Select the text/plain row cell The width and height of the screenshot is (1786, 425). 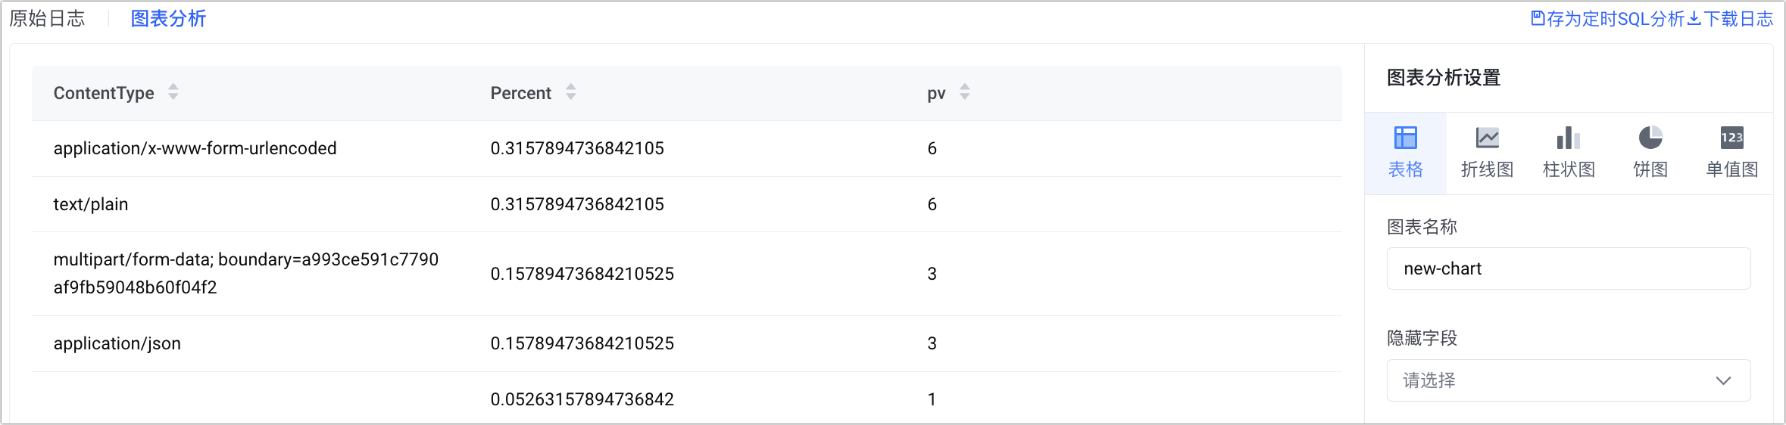(x=91, y=204)
